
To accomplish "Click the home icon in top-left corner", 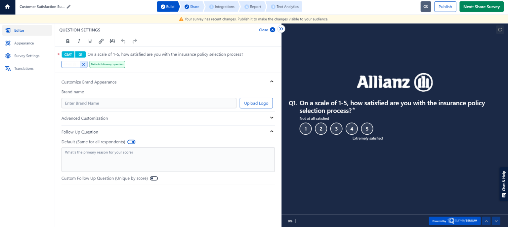I will [7, 7].
